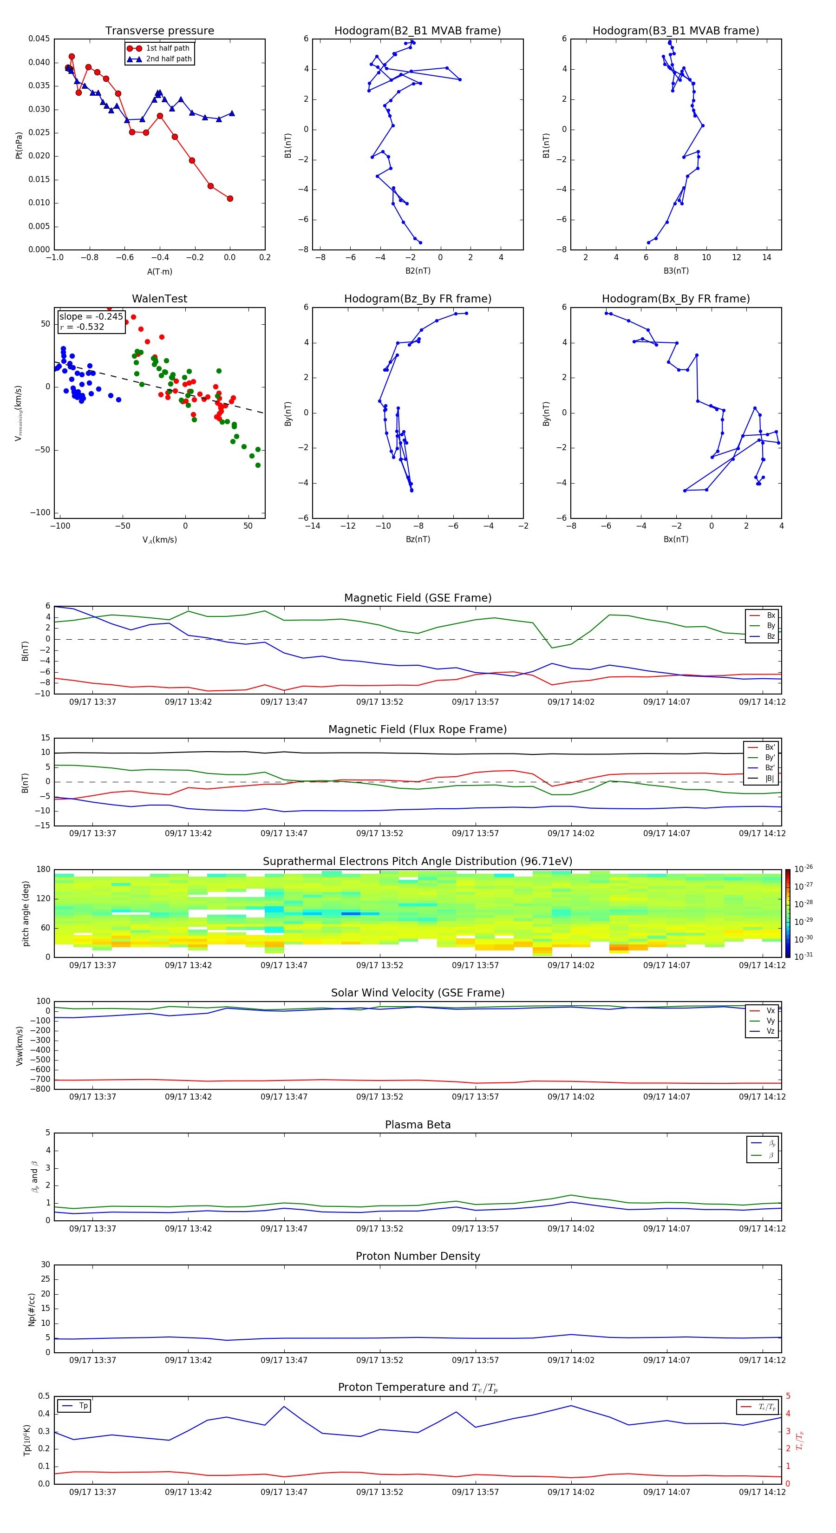The width and height of the screenshot is (836, 1533).
Task: Click the "pitch angle (deg)" axis label
Action: tap(26, 913)
